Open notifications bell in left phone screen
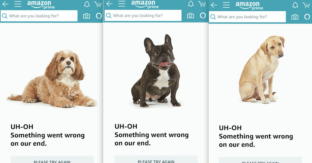Image resolution: width=312 pixels, height=163 pixels. tap(87, 4)
